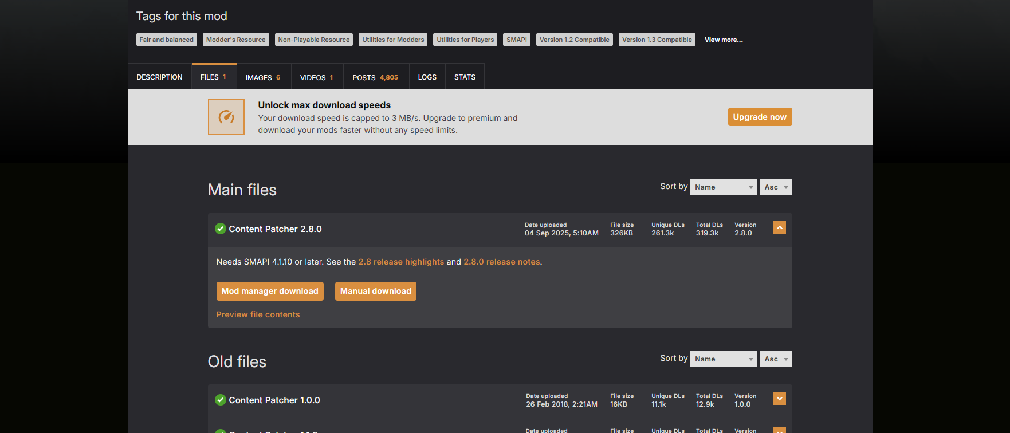Open the Logs tab
The image size is (1010, 433).
click(427, 77)
